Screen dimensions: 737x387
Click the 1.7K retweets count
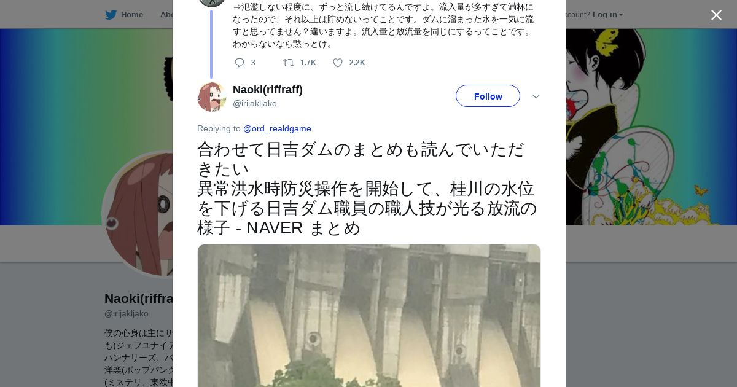pyautogui.click(x=308, y=63)
